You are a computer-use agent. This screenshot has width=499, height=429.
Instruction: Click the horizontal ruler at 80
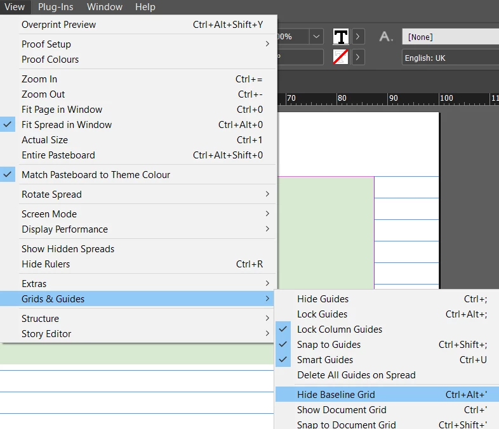(x=342, y=98)
